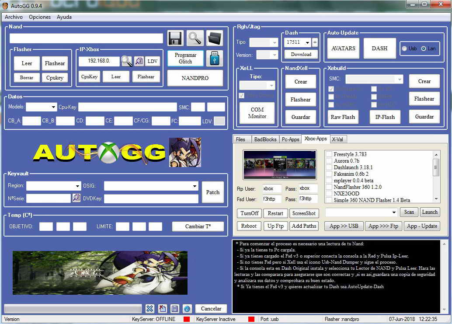Click the document-search icon next to NºSerie field
The image size is (452, 324).
pyautogui.click(x=76, y=198)
